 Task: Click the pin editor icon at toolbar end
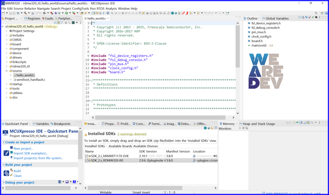coord(228,13)
